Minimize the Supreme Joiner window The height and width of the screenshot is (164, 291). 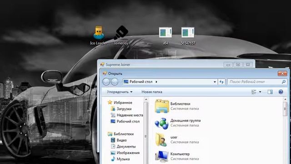coord(228,65)
